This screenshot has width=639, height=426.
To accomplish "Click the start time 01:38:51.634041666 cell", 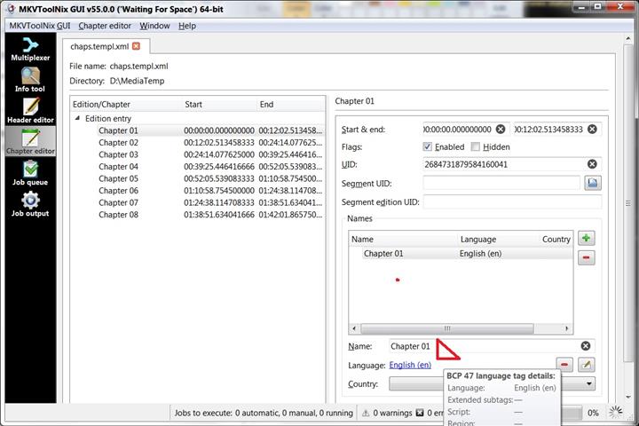I will tap(219, 215).
